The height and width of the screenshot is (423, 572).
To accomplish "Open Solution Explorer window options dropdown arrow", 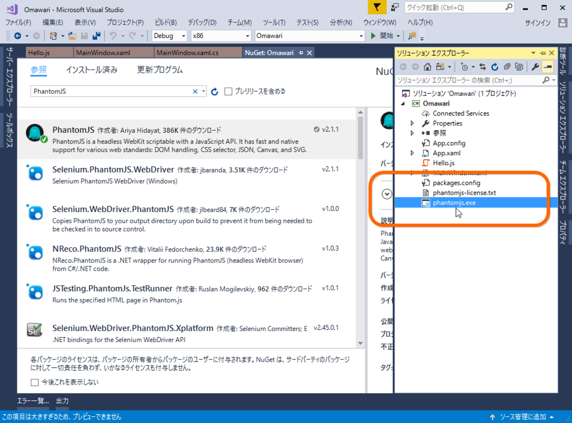I will (x=533, y=53).
